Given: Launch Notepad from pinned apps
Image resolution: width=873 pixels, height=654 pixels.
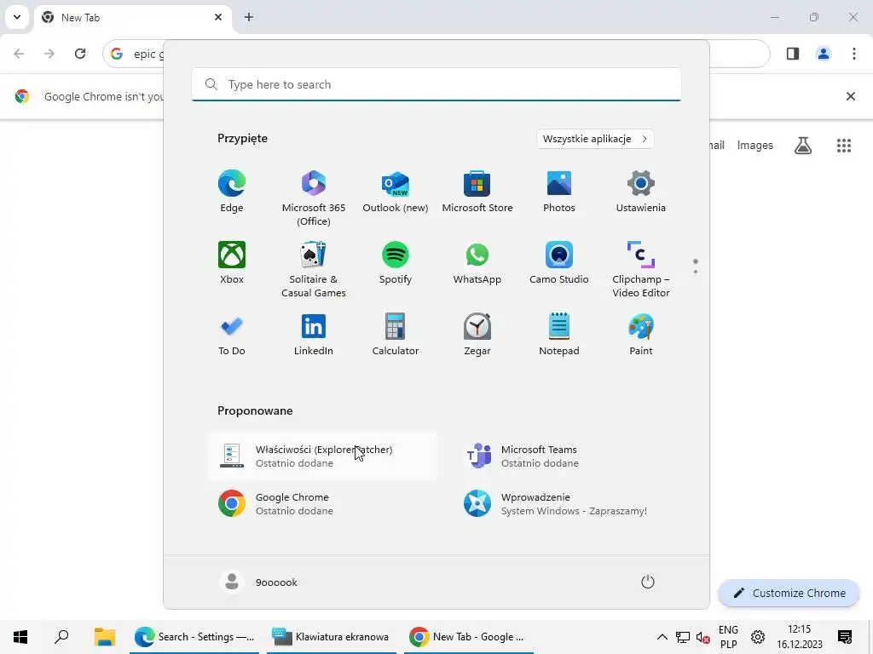Looking at the screenshot, I should (x=559, y=335).
